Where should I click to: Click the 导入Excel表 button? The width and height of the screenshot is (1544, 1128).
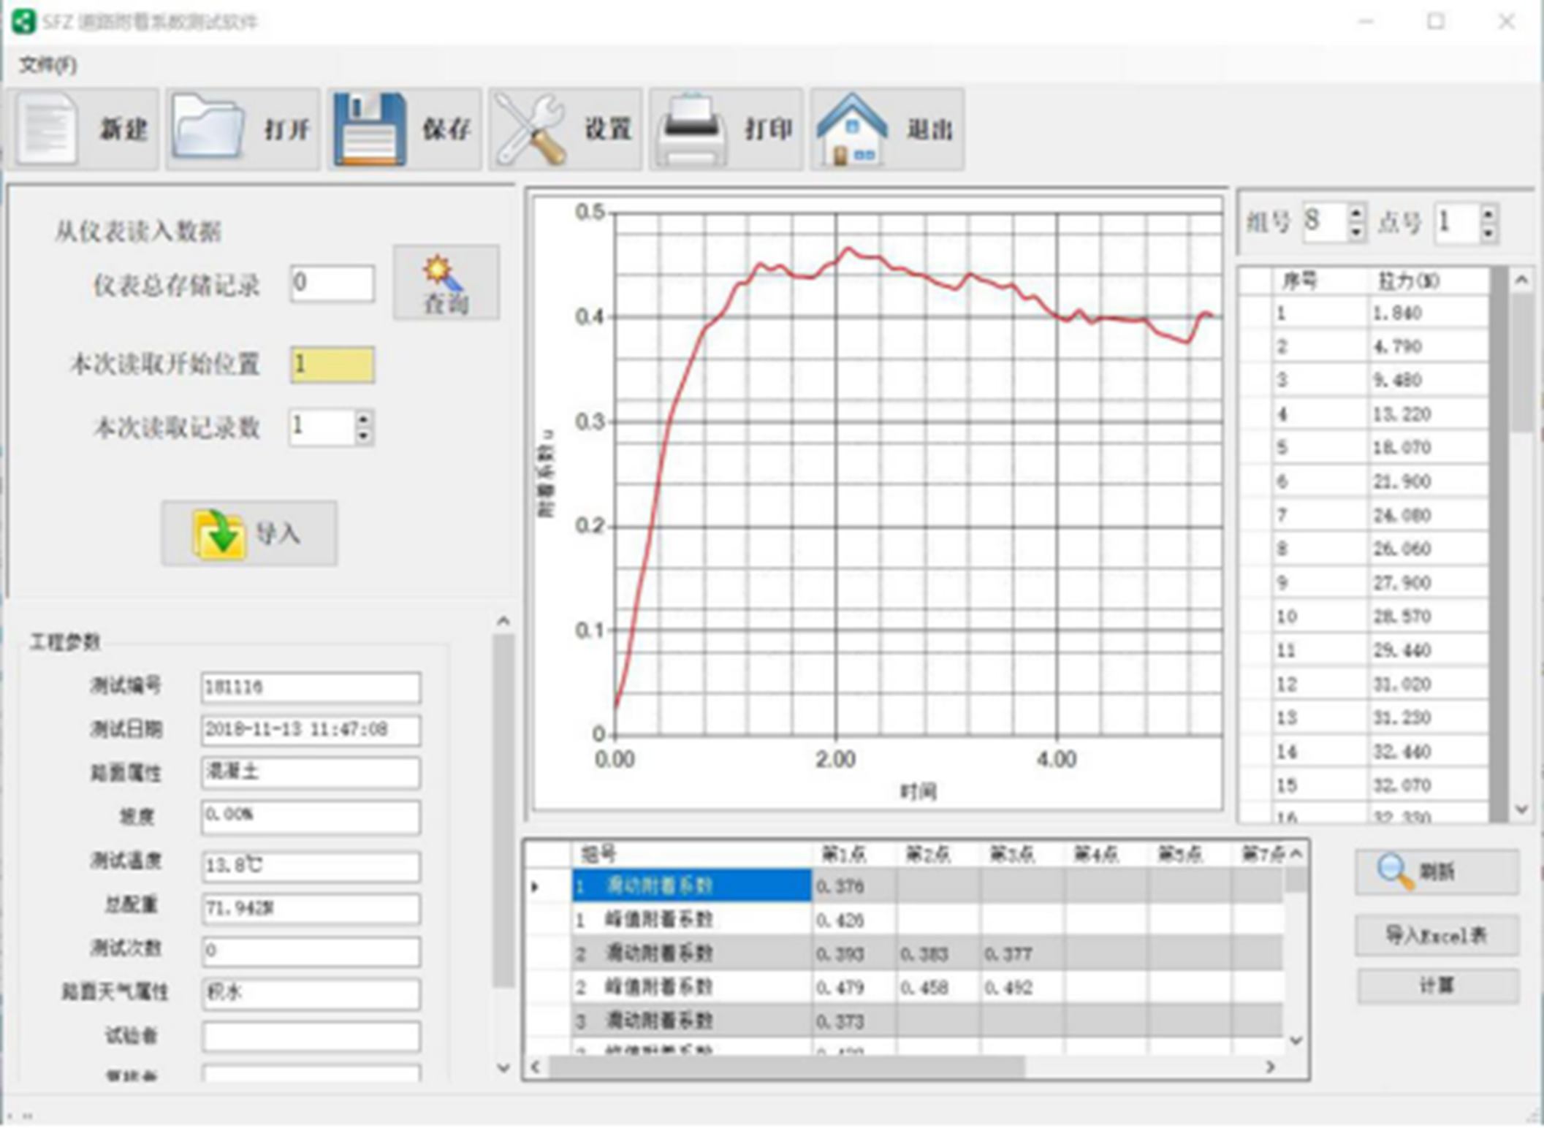[x=1437, y=935]
